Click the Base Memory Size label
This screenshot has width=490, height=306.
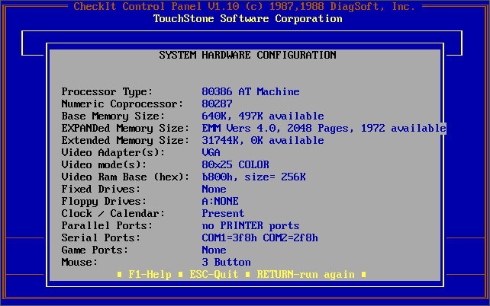pos(113,116)
